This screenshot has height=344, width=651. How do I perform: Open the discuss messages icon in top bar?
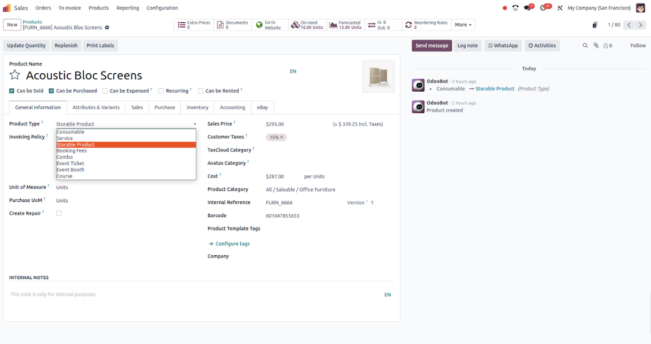pos(528,8)
